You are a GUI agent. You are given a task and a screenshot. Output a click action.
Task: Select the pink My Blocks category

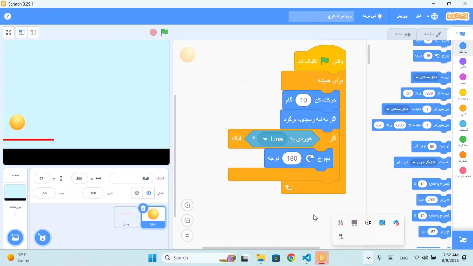click(x=463, y=172)
